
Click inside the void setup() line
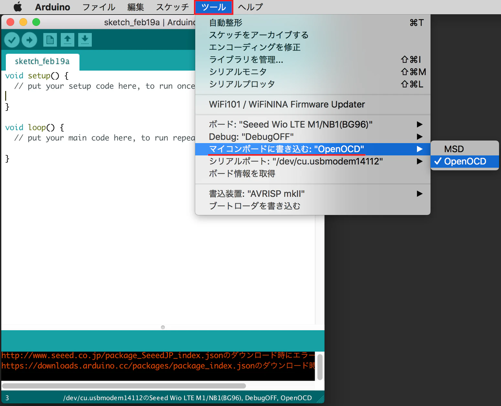(37, 76)
